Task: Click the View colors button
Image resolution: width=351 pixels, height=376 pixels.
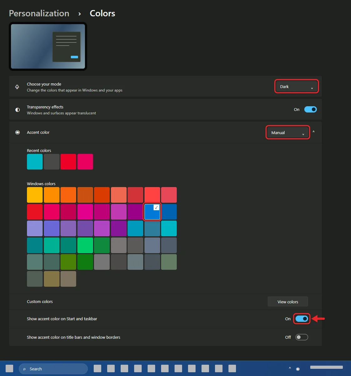Action: (288, 302)
